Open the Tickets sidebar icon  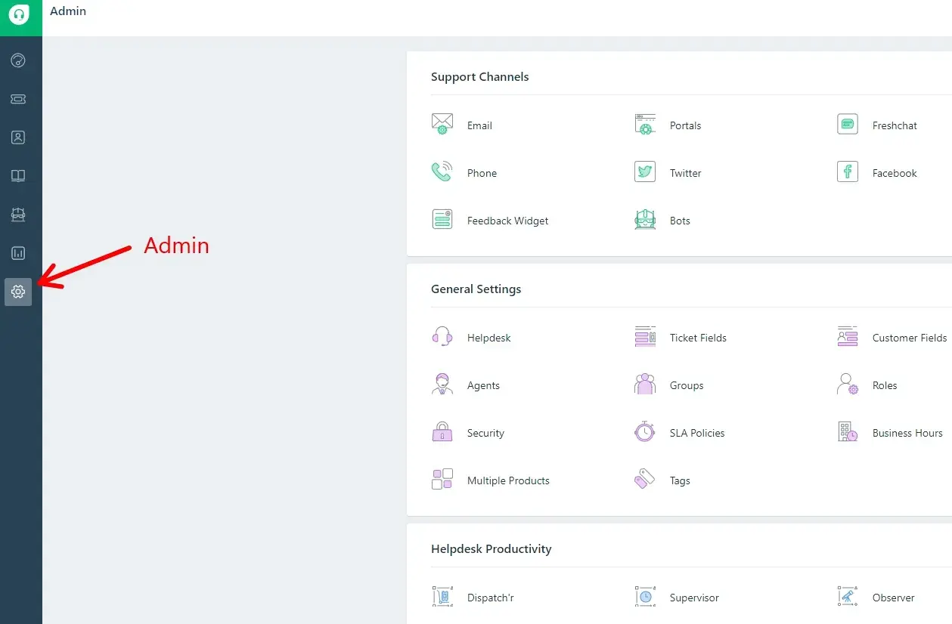(18, 99)
